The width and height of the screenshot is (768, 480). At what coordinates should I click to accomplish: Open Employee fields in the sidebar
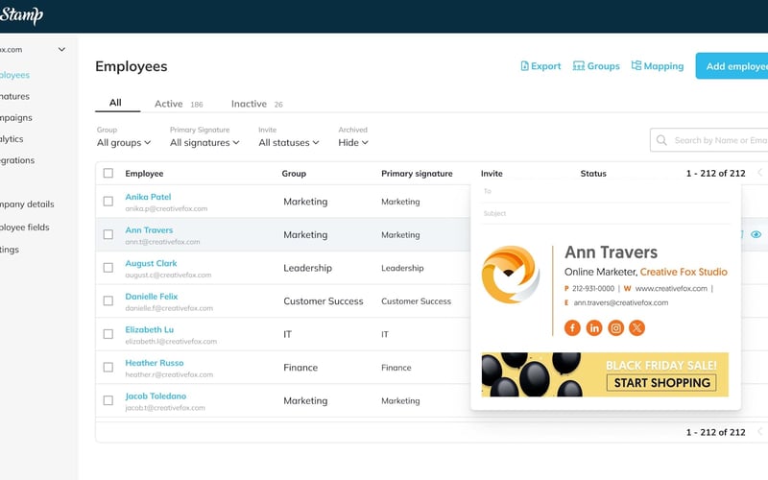[25, 228]
